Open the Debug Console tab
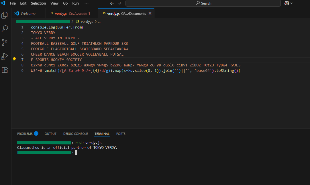This screenshot has width=310, height=185. (76, 134)
